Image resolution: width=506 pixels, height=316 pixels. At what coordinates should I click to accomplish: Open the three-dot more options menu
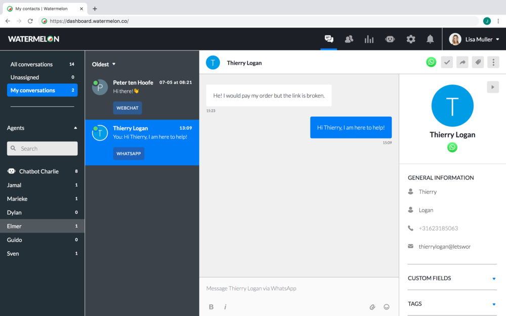tap(493, 62)
